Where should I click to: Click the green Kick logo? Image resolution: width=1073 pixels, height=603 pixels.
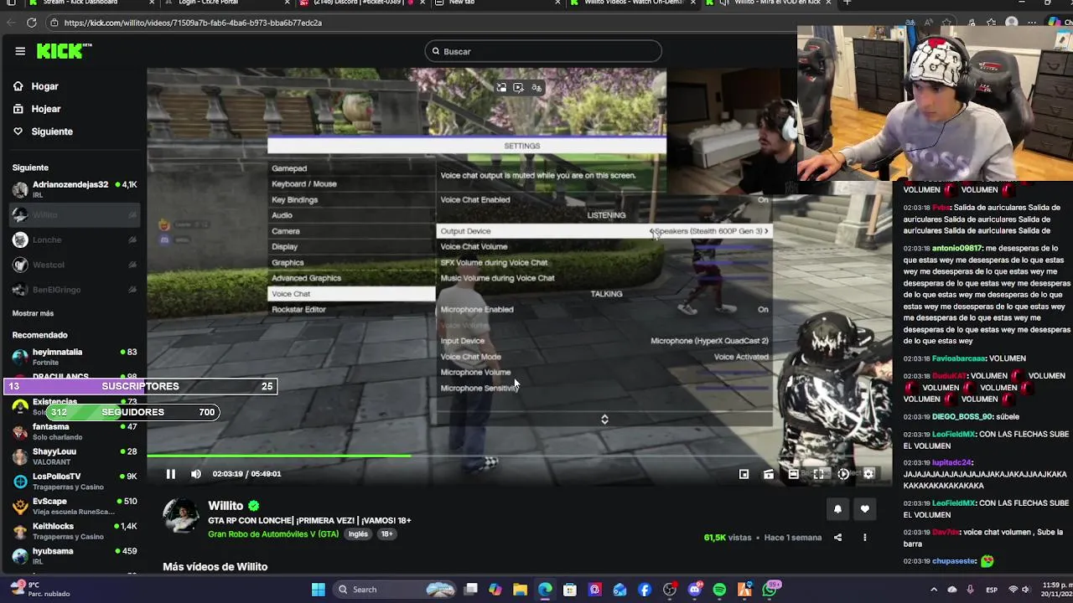[64, 51]
